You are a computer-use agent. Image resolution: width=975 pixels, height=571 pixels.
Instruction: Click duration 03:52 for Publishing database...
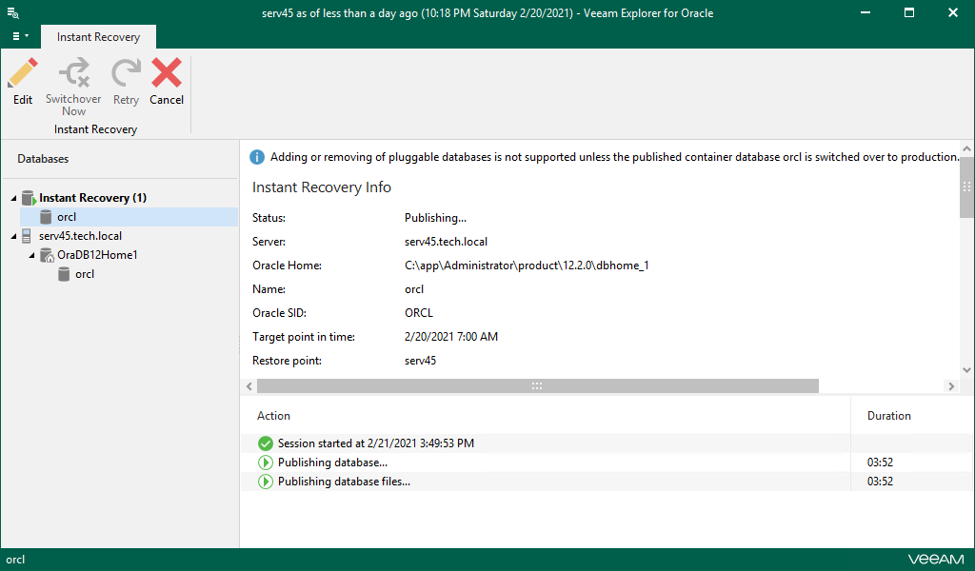[x=880, y=463]
